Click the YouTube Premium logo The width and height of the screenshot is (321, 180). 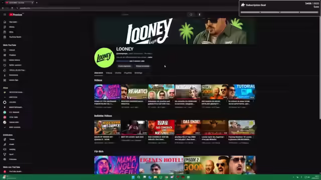pyautogui.click(x=16, y=14)
